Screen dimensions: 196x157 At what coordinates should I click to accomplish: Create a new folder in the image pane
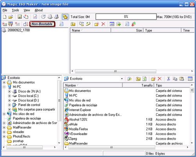[97, 24]
